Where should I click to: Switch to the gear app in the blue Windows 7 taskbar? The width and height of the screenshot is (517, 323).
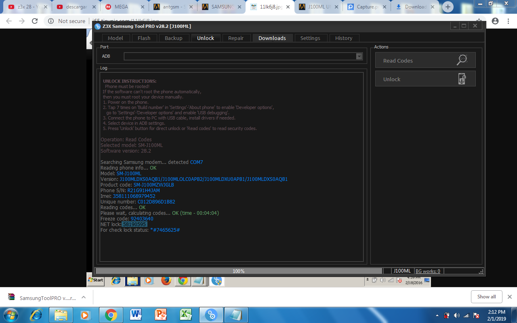pyautogui.click(x=211, y=315)
